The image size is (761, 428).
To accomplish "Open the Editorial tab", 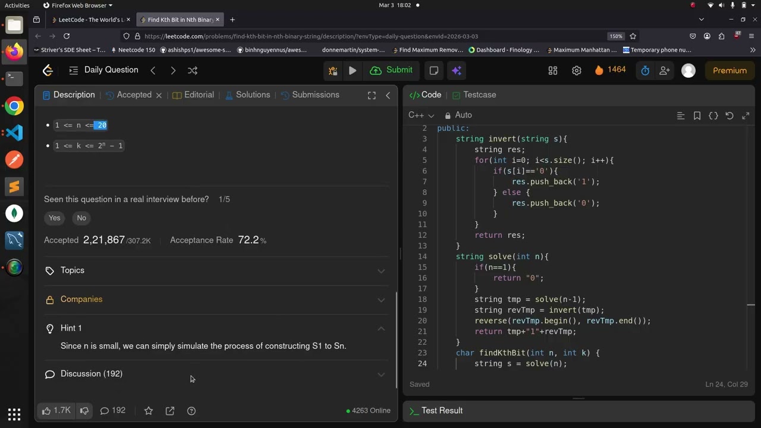I will [193, 95].
